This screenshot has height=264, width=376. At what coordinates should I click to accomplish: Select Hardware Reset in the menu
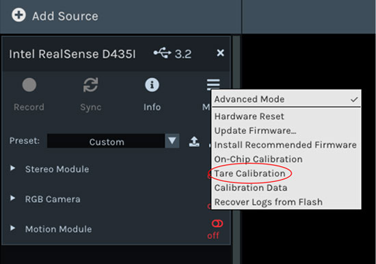pyautogui.click(x=249, y=116)
